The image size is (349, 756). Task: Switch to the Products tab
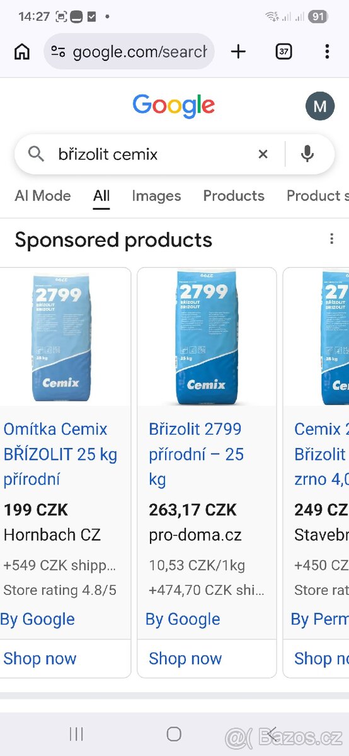(234, 196)
